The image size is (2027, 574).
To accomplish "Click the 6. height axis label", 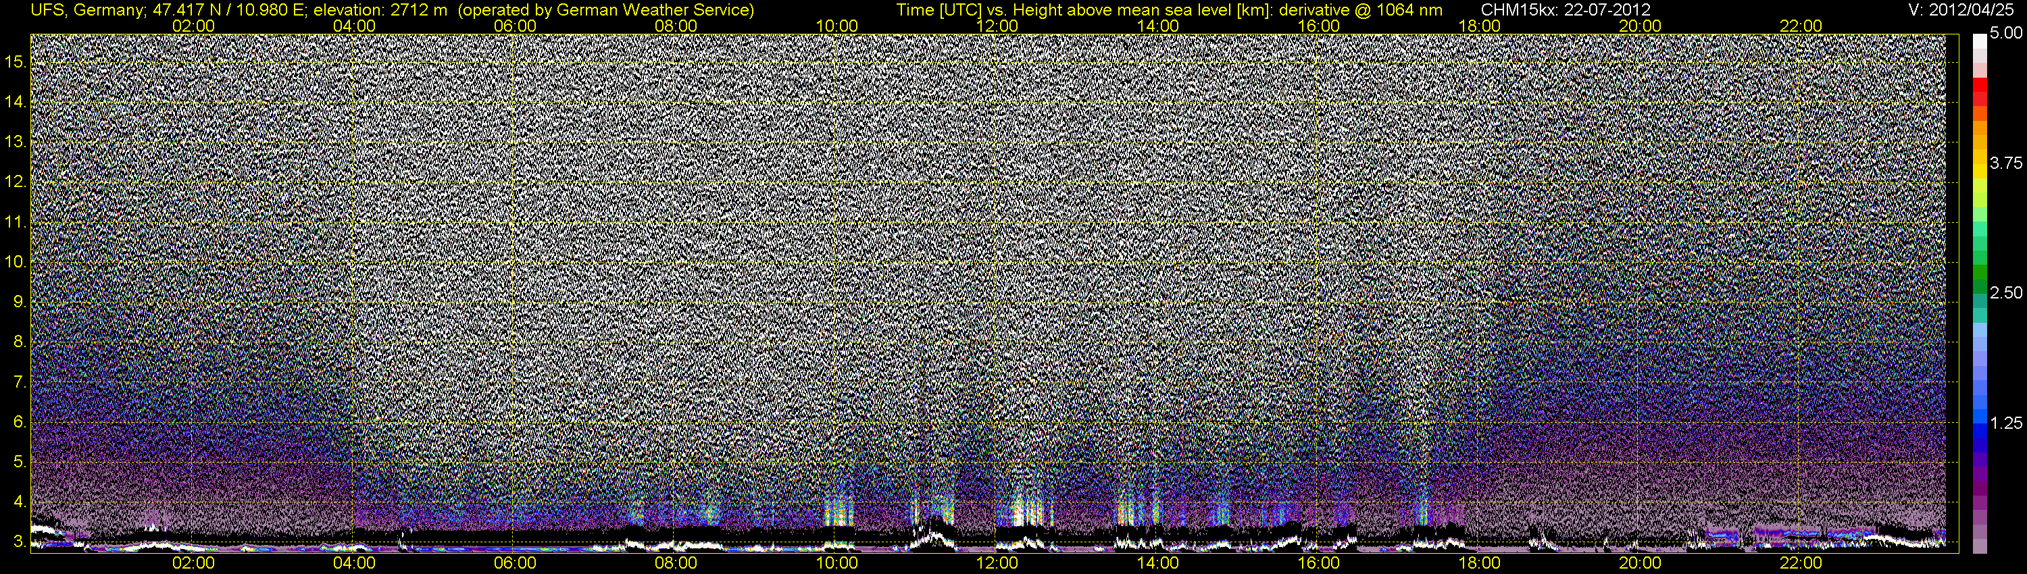I will pos(20,422).
